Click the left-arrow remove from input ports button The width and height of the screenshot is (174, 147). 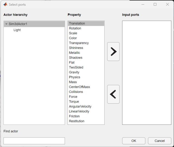(113, 94)
